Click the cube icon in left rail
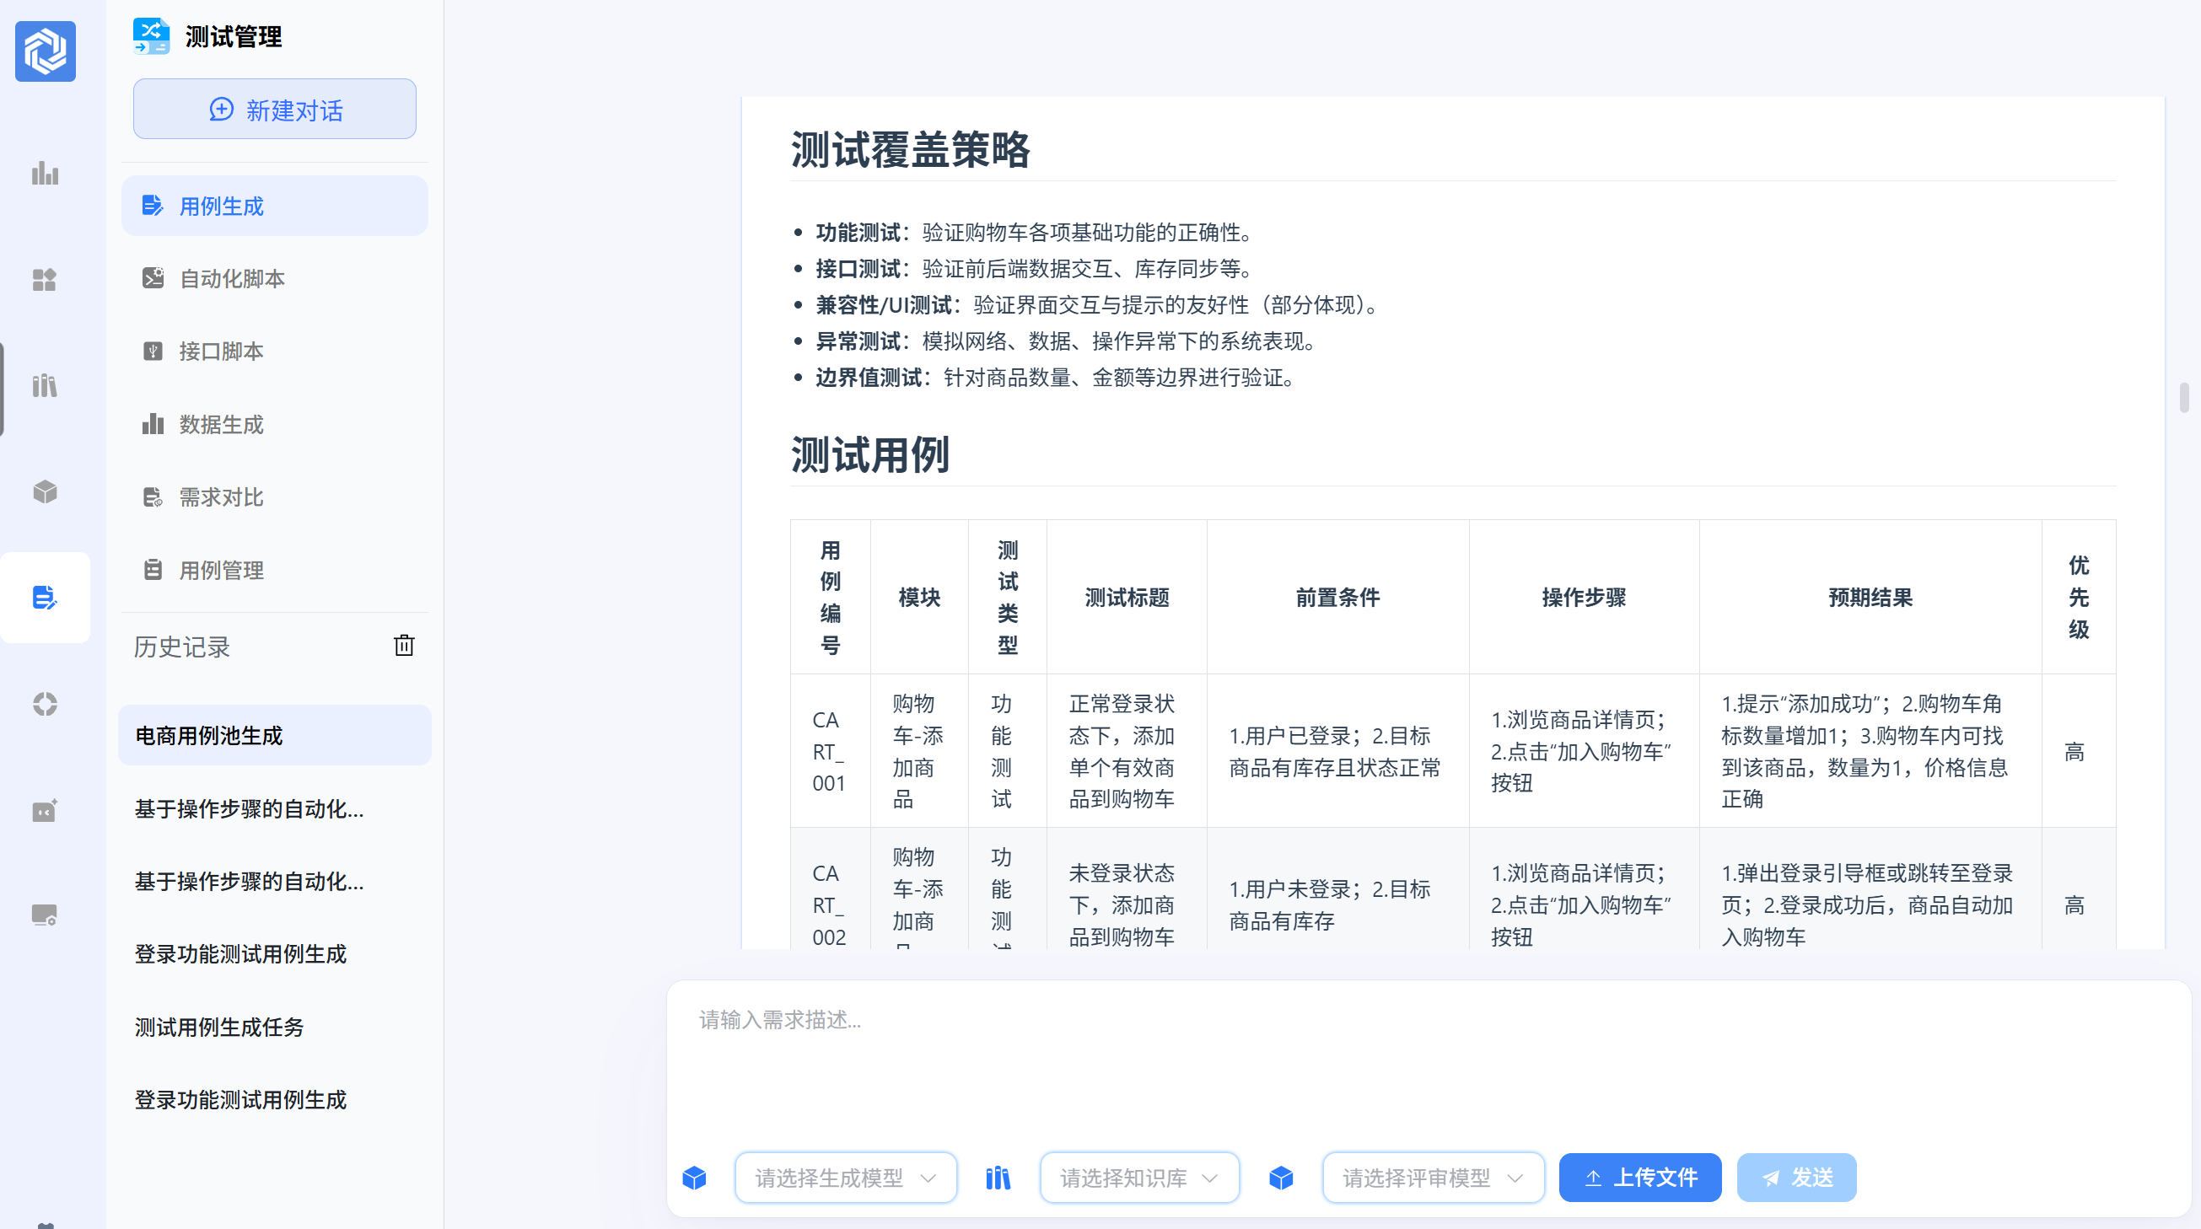 [x=46, y=492]
